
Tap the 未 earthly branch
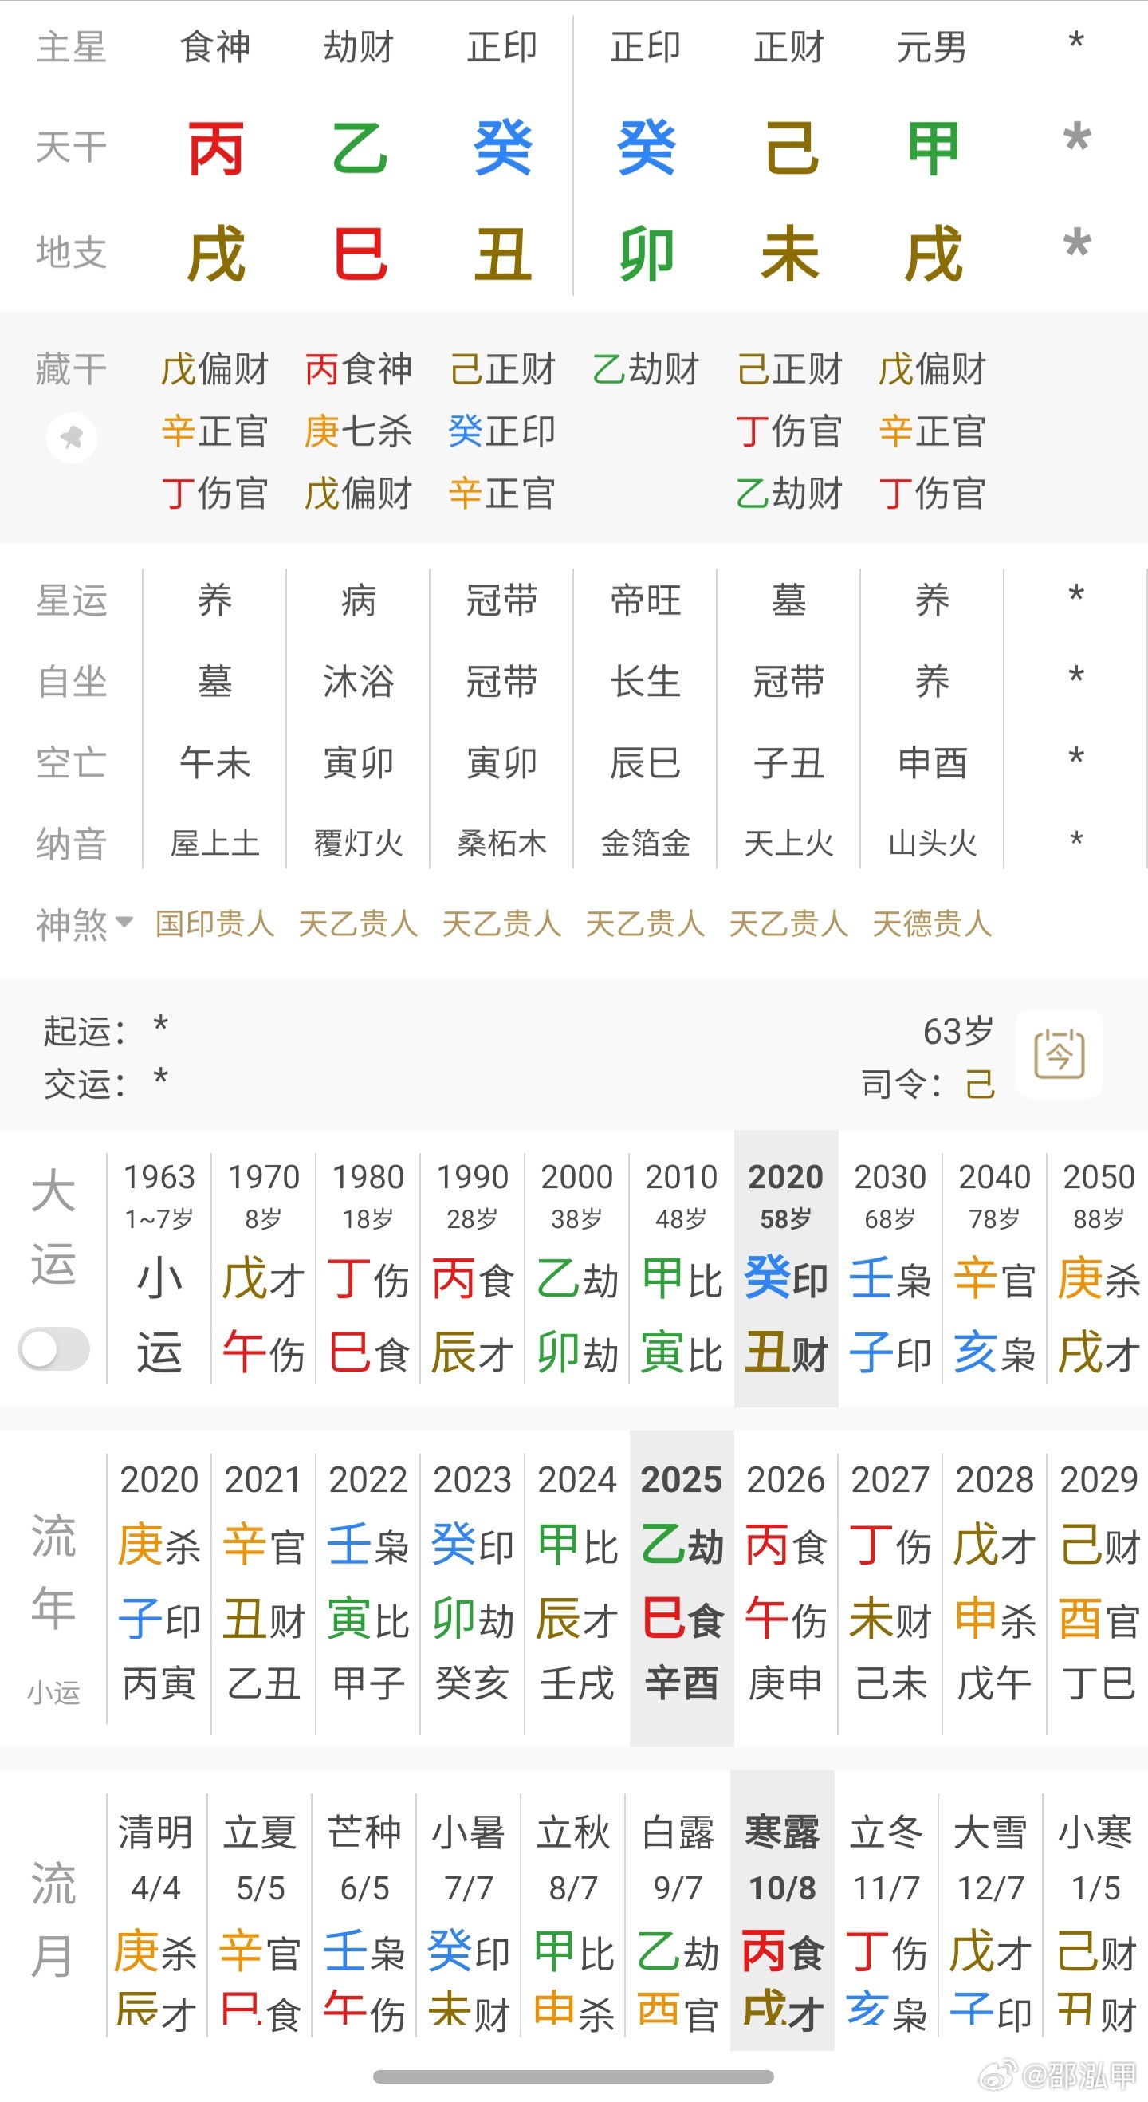[x=790, y=254]
